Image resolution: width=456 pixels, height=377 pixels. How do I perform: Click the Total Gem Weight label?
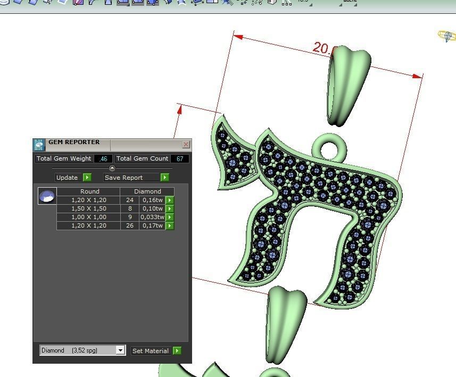[x=64, y=158]
